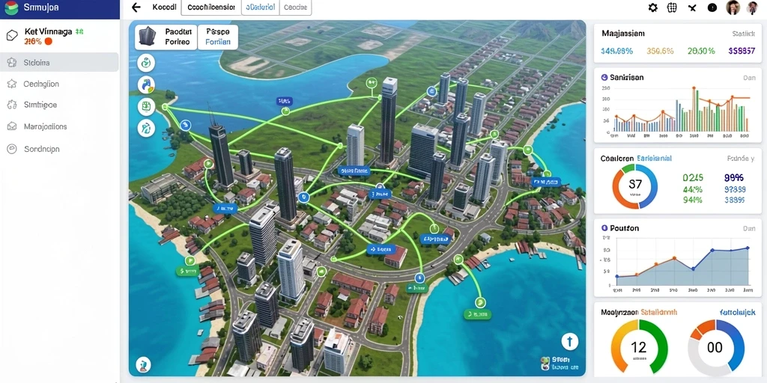Select the building icon on map toolbar
The height and width of the screenshot is (383, 767).
(148, 37)
